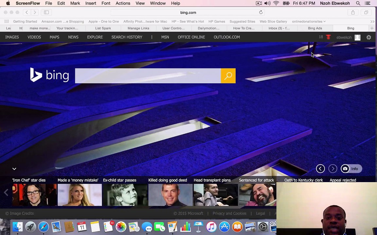Click the volume icon in menu bar

pos(267,3)
